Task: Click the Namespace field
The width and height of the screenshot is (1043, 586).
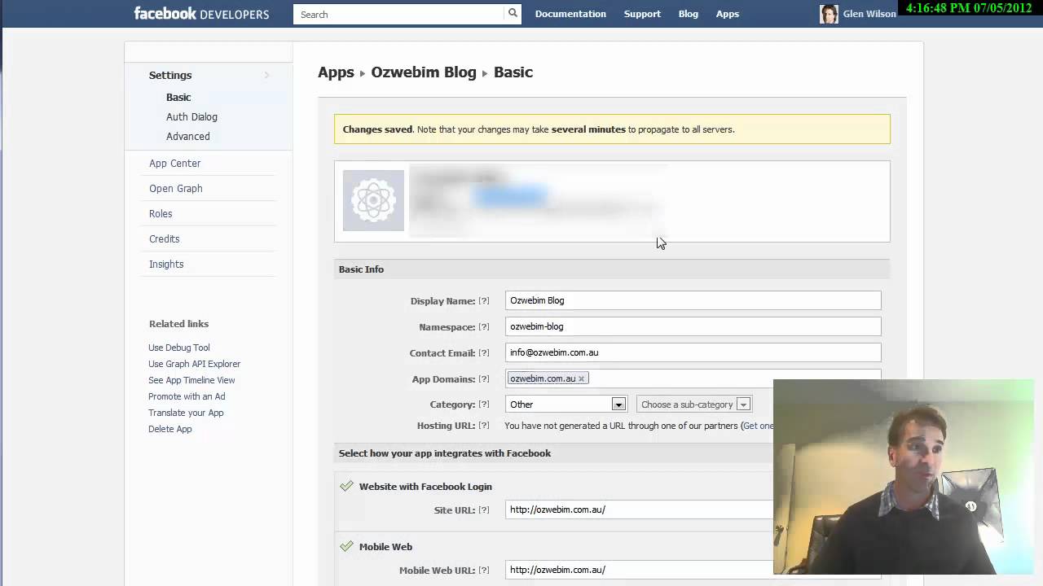Action: 693,326
